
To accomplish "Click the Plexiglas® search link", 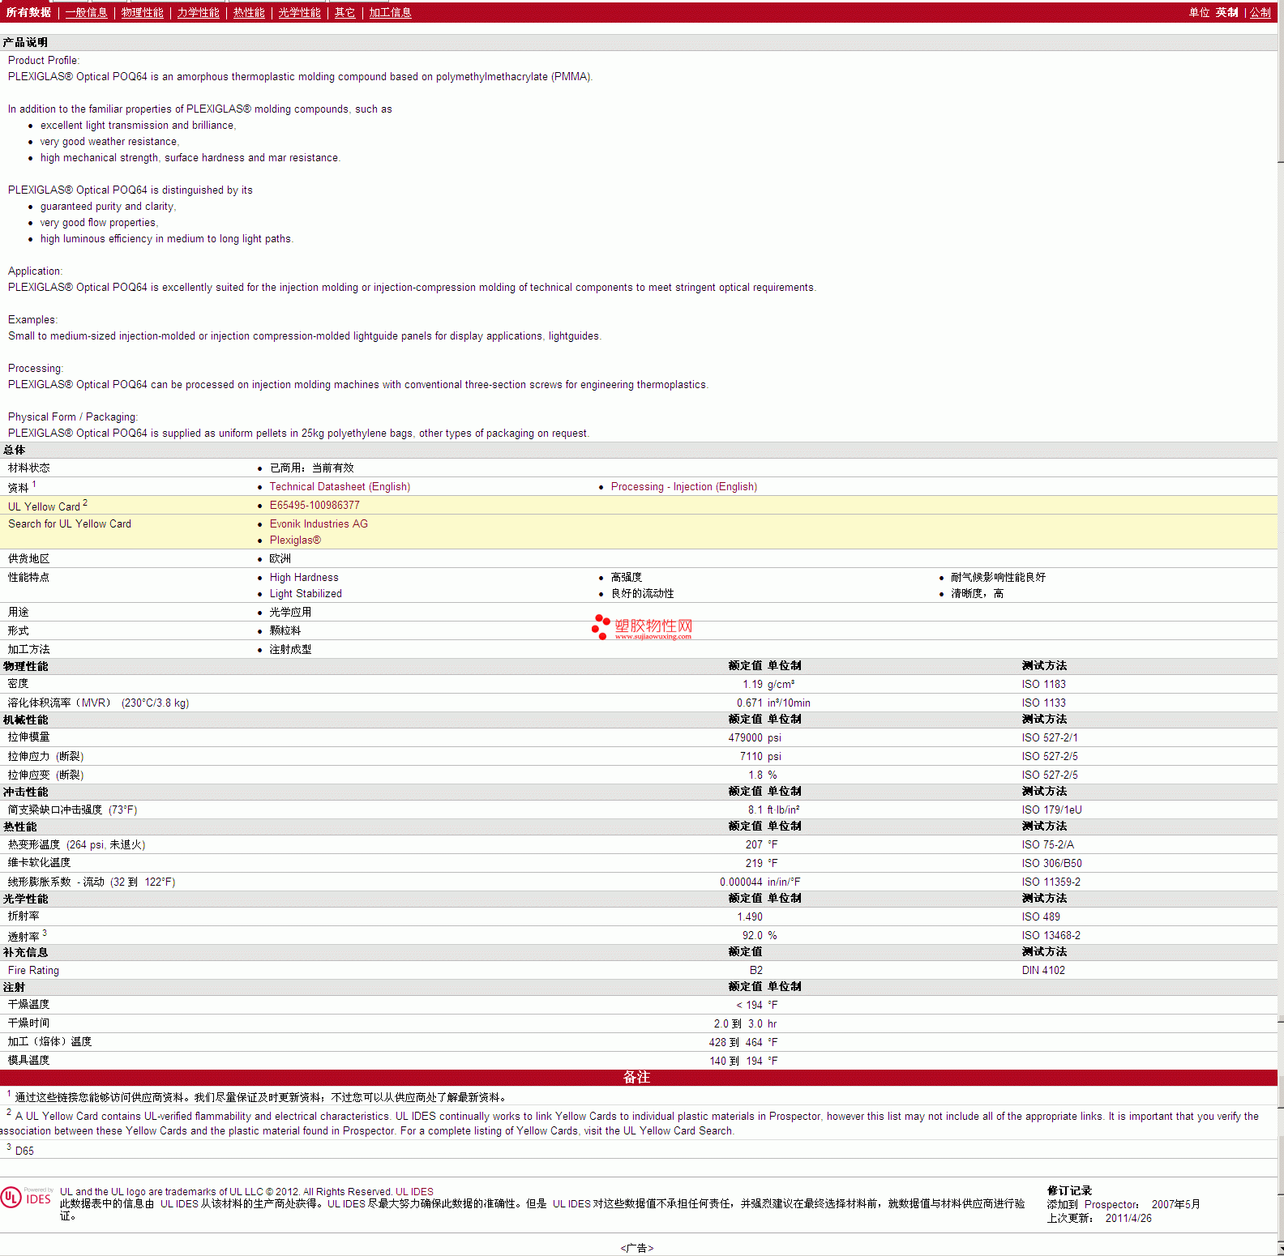I will [x=295, y=540].
